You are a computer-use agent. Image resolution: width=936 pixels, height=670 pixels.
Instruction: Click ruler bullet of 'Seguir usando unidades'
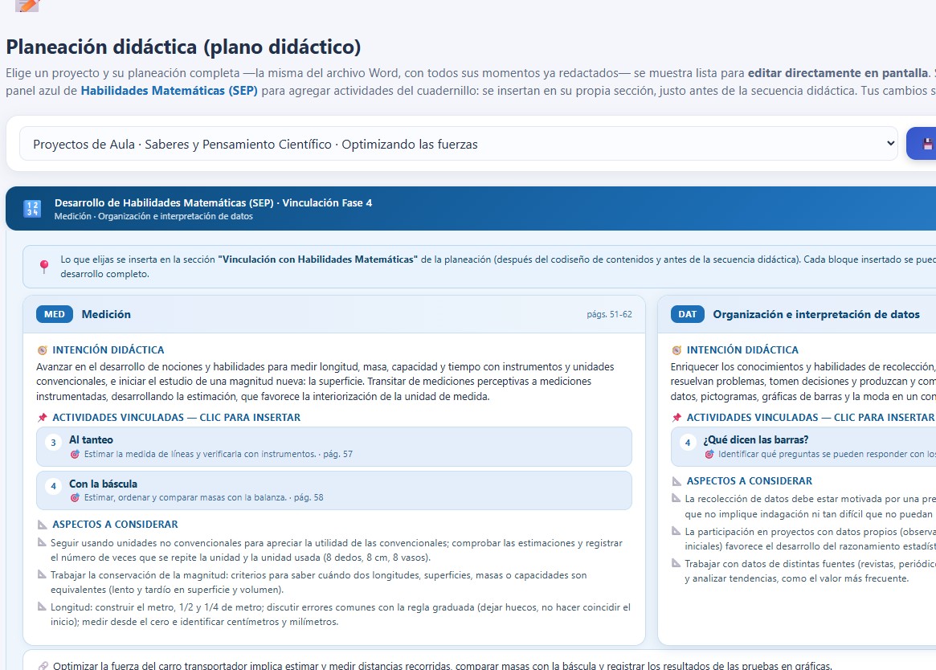42,542
